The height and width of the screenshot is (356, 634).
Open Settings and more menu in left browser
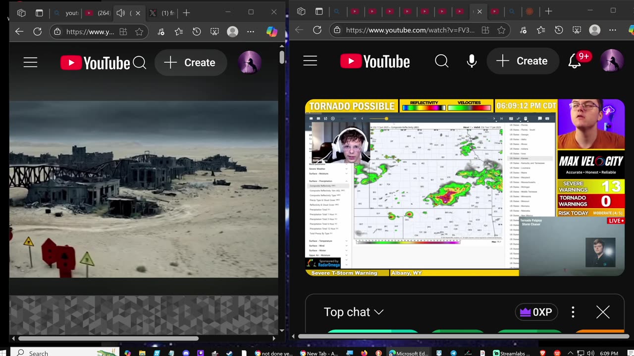coord(251,32)
